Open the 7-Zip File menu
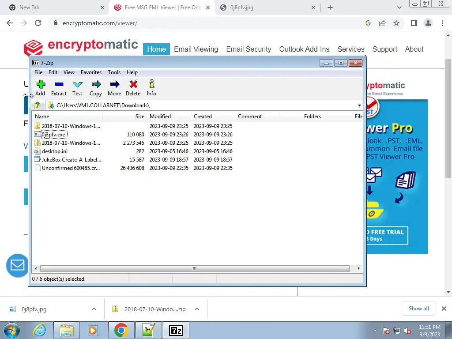 (38, 72)
